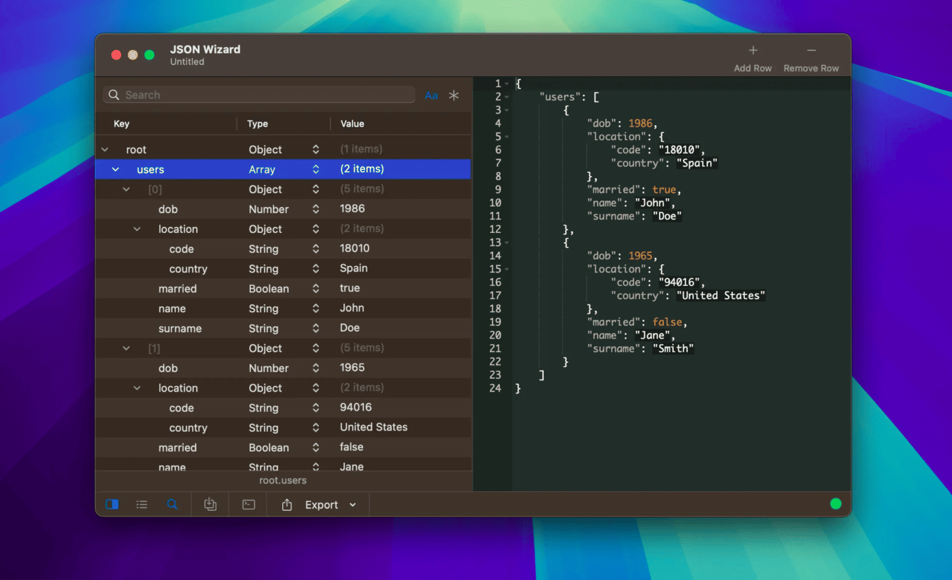Viewport: 952px width, 580px height.
Task: Click the share icon beside Export
Action: point(287,504)
